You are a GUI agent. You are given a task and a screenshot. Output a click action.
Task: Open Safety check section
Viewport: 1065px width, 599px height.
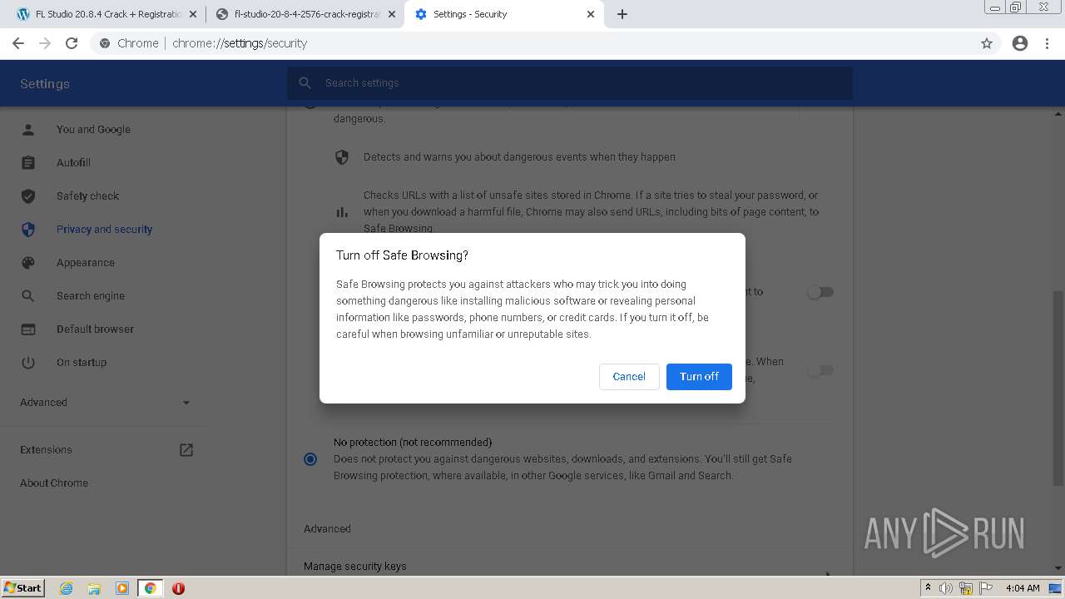click(87, 196)
